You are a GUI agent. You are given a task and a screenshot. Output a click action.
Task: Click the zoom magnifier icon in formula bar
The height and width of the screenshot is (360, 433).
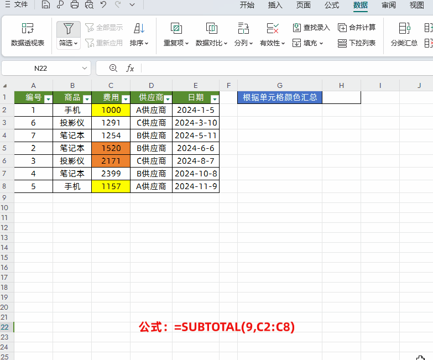pyautogui.click(x=113, y=68)
